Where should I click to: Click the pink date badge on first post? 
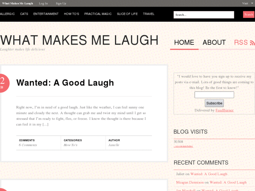tap(5, 83)
